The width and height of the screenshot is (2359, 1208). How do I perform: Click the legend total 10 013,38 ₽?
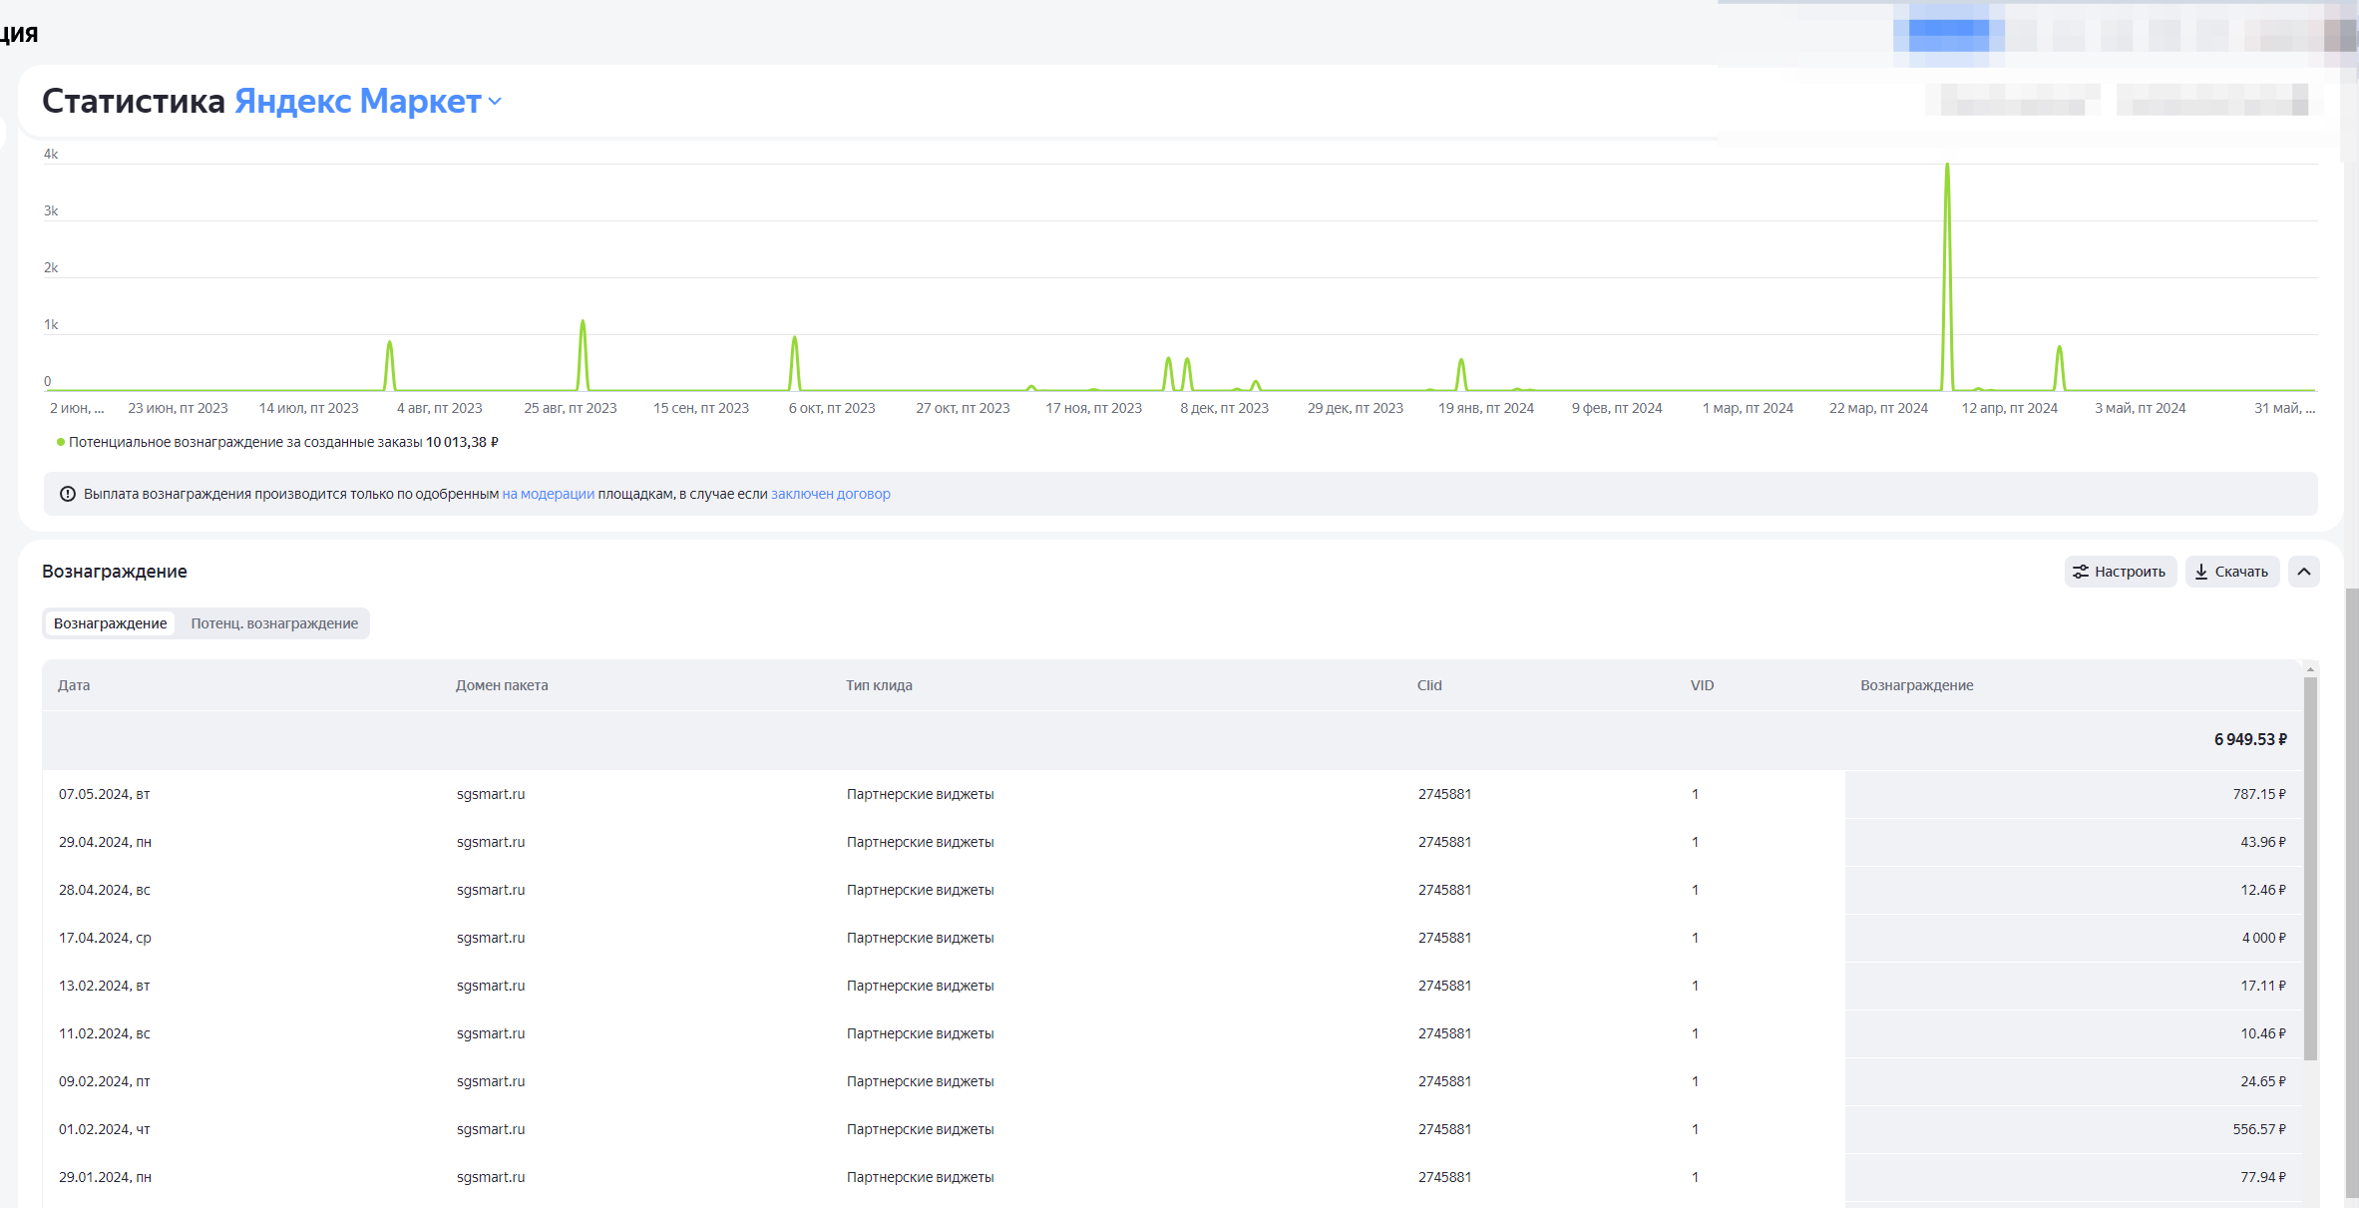(x=462, y=442)
